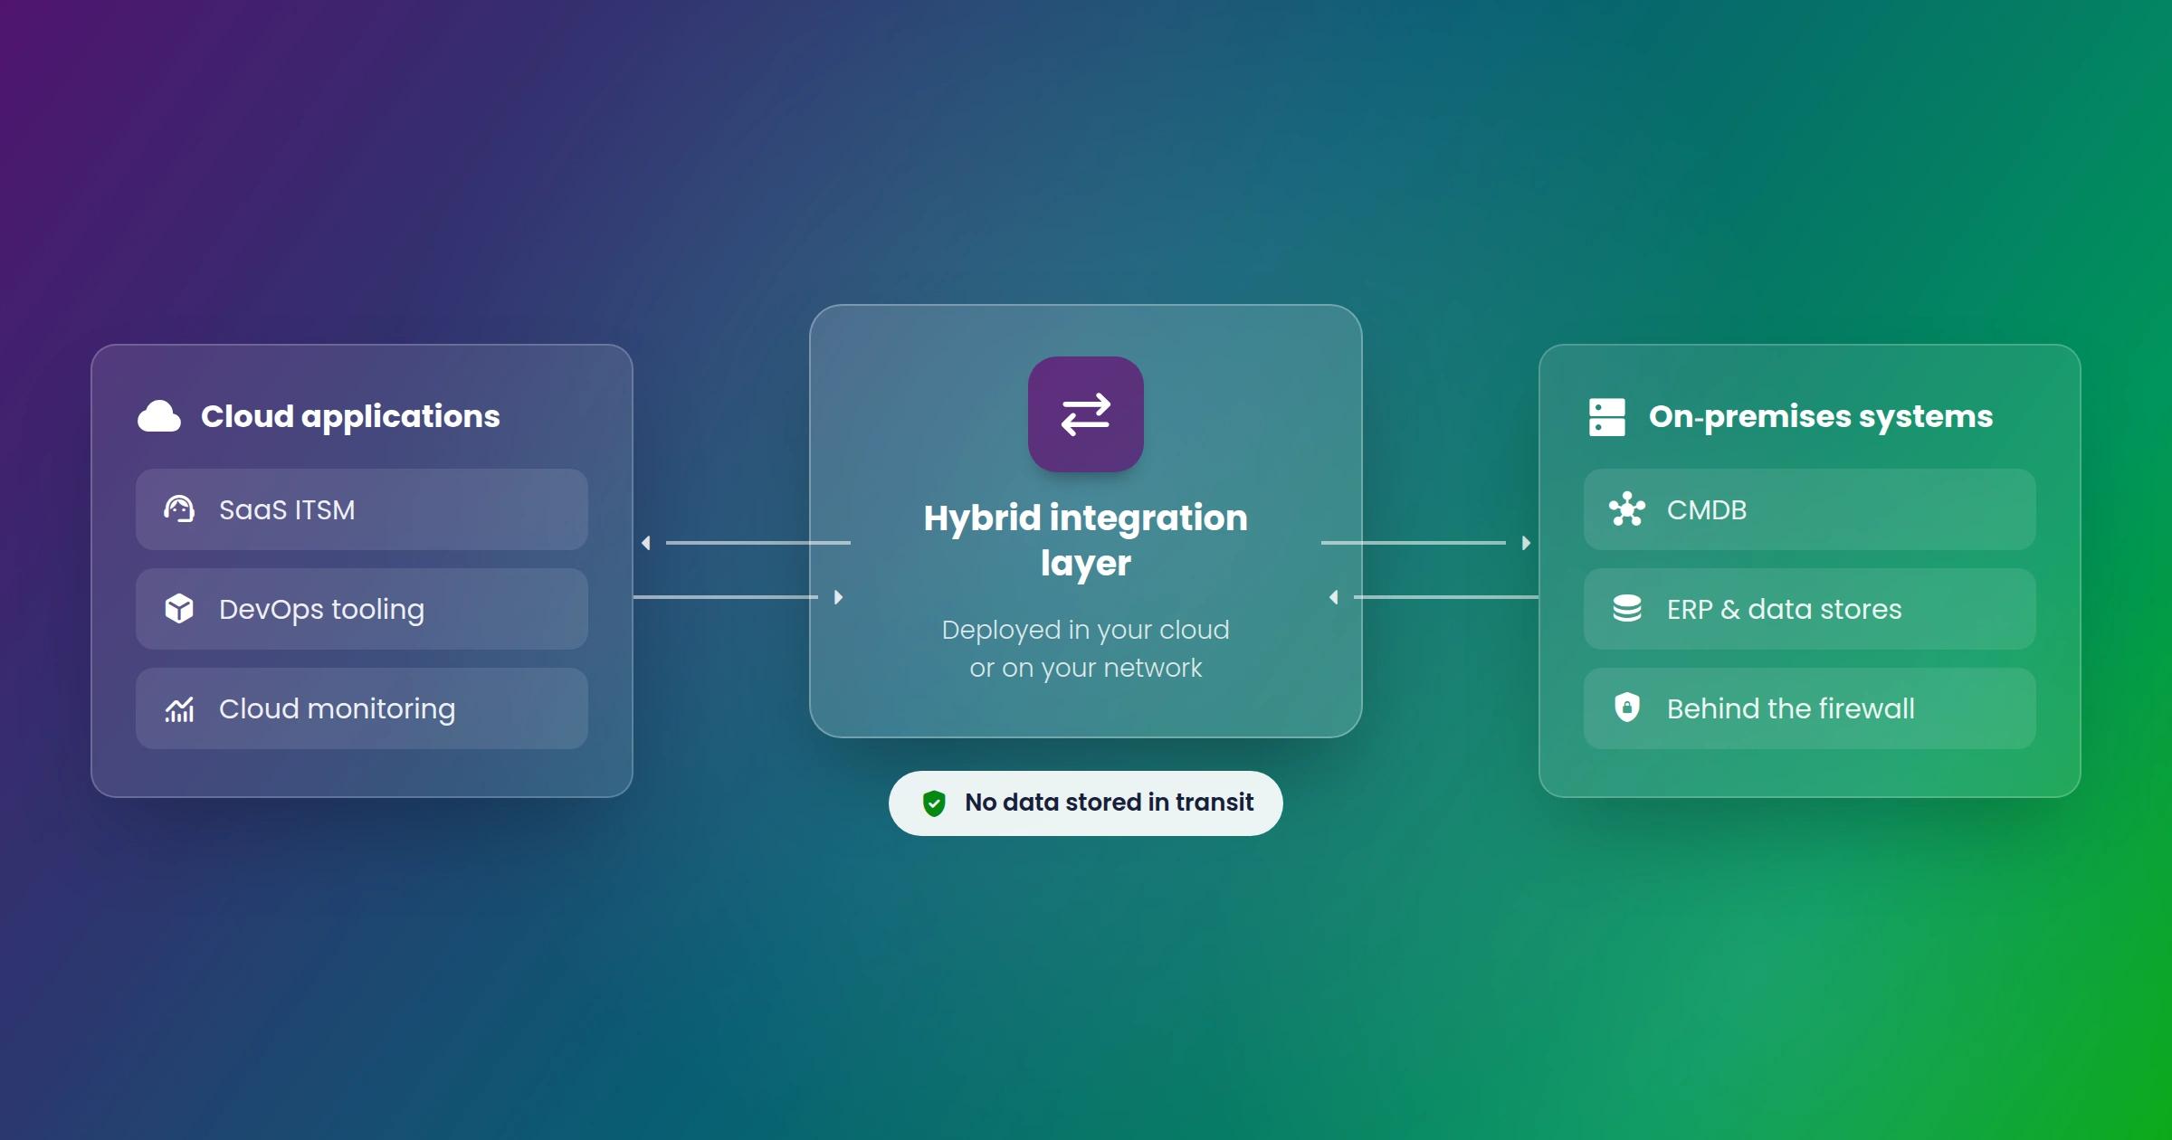Click the database stack icon for ERP
This screenshot has height=1140, width=2172.
point(1627,609)
